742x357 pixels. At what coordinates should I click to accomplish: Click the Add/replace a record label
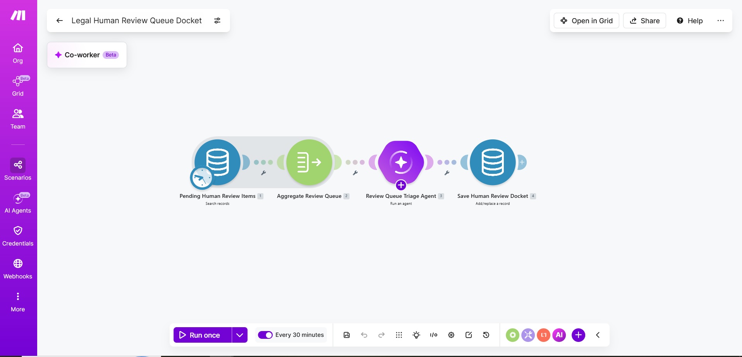[x=493, y=204]
